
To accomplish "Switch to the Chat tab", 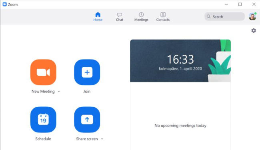I will tap(119, 17).
